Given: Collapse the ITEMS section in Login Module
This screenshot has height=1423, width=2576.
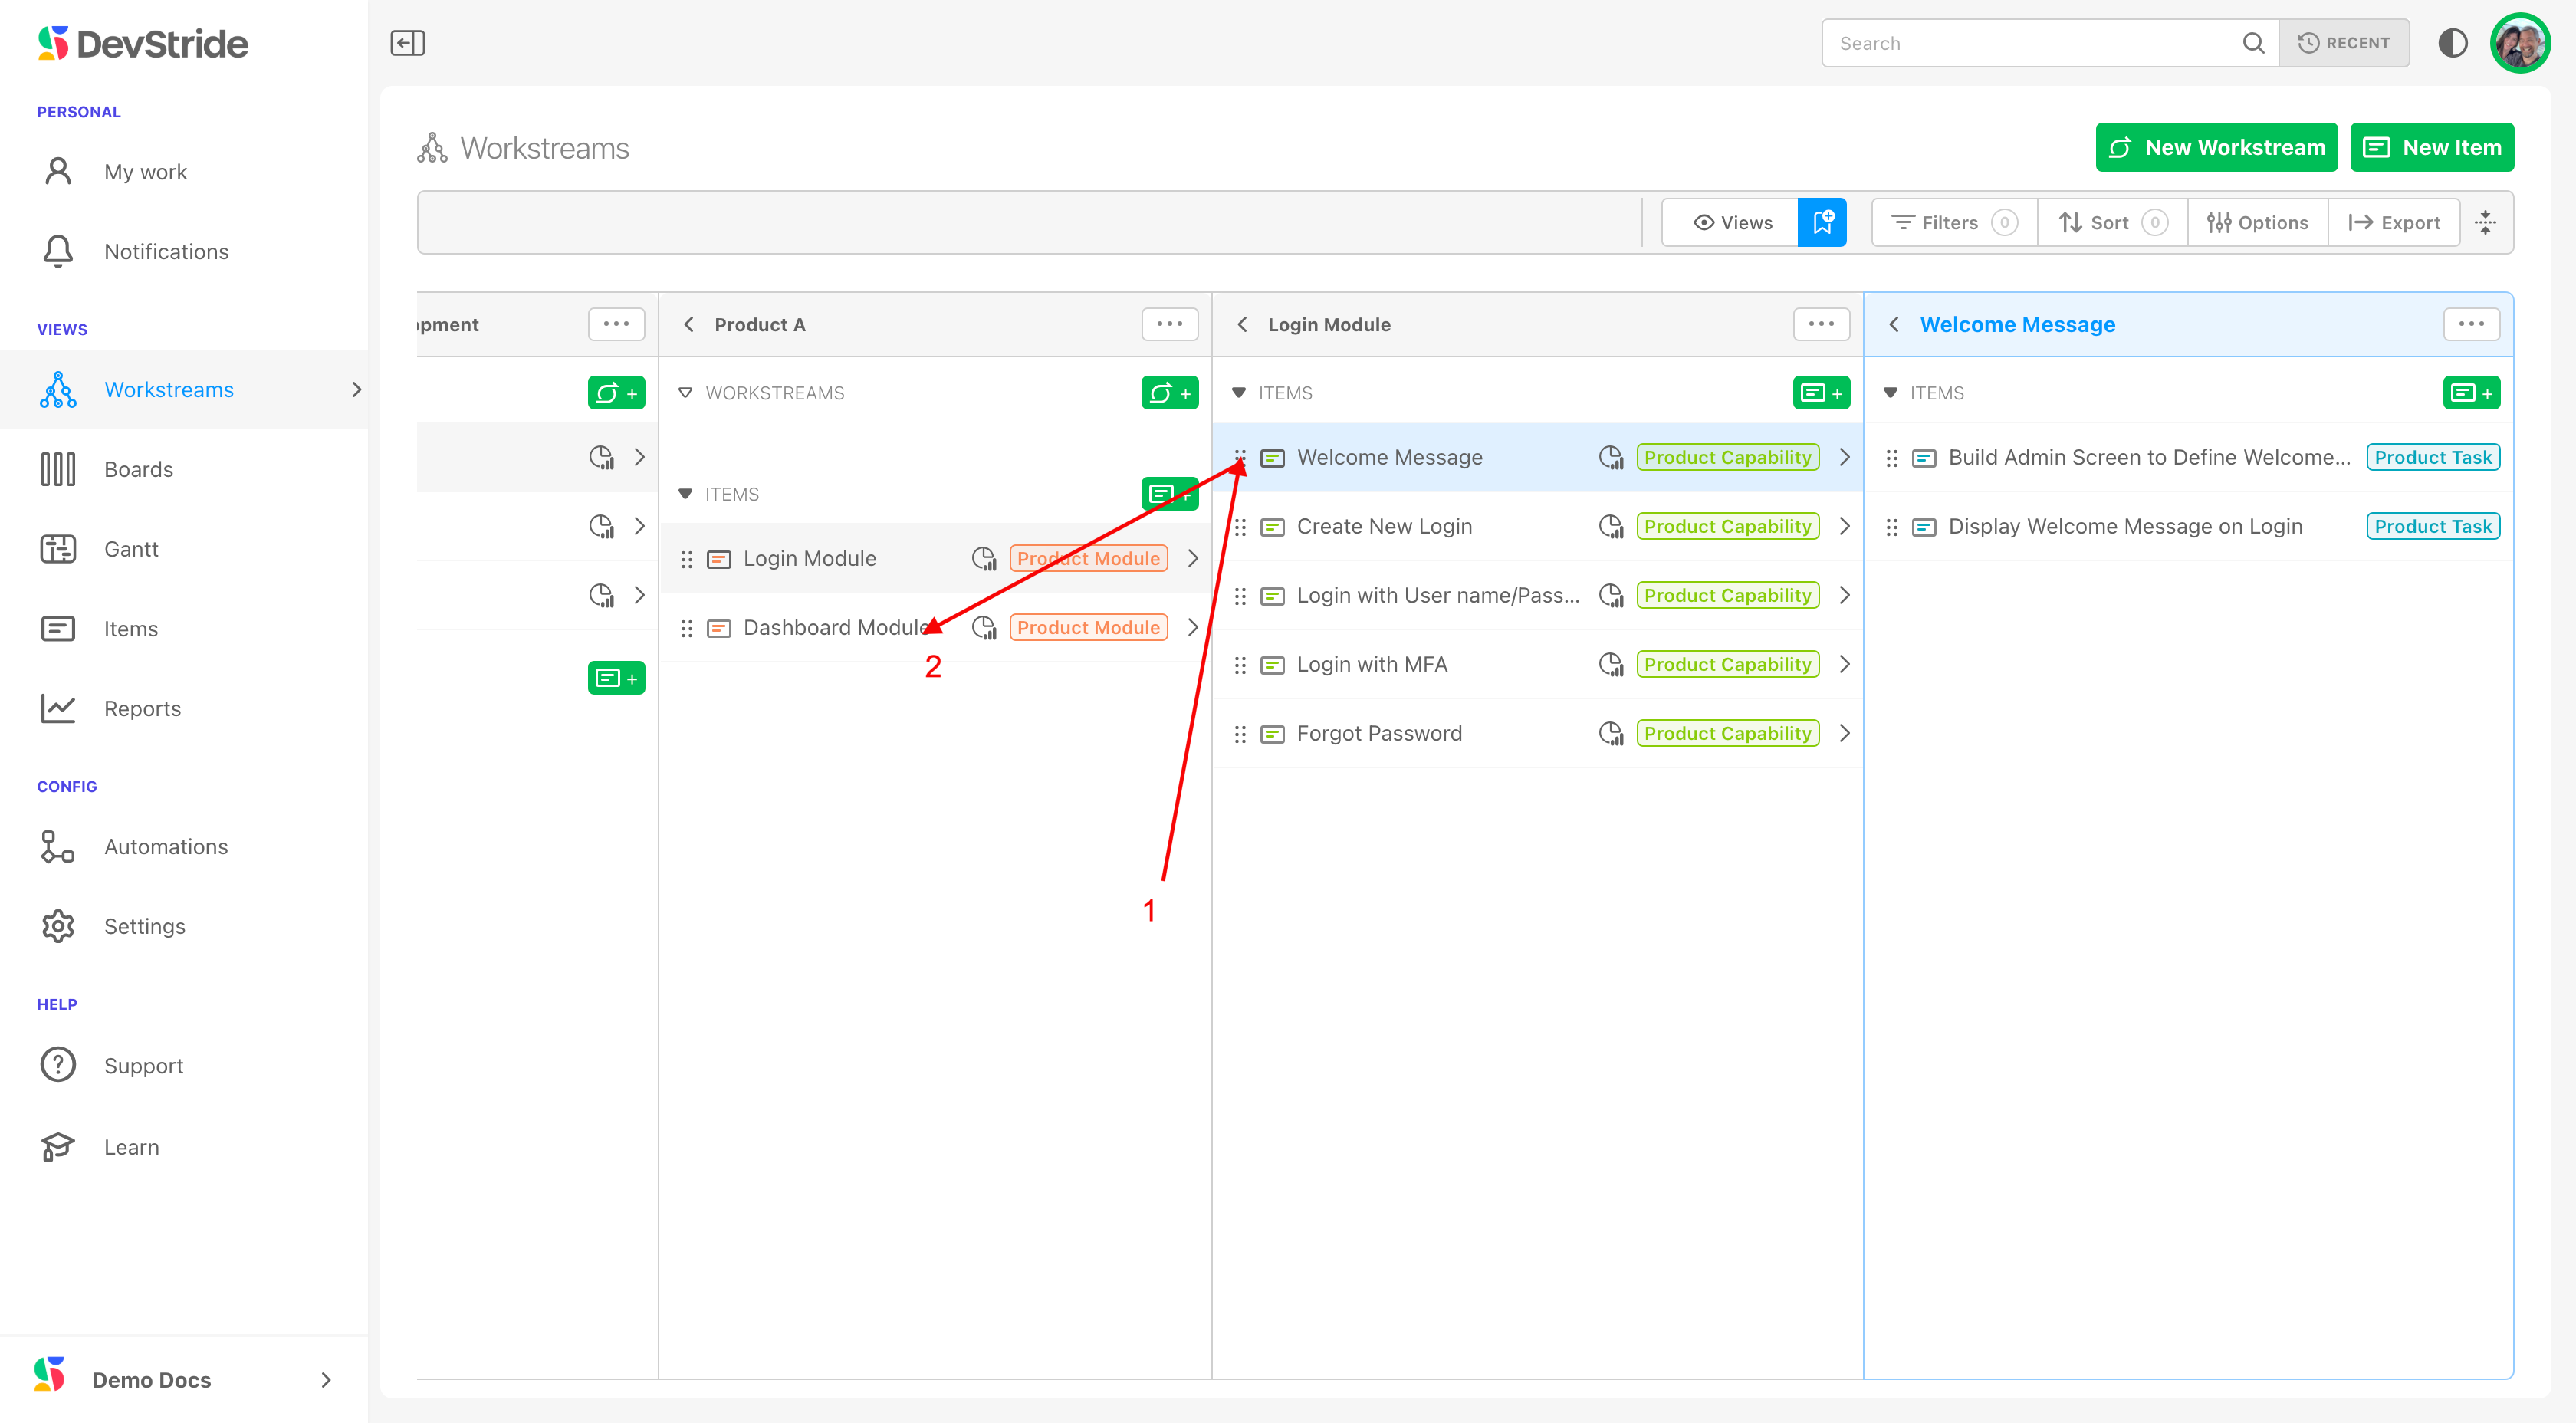Looking at the screenshot, I should 1239,393.
